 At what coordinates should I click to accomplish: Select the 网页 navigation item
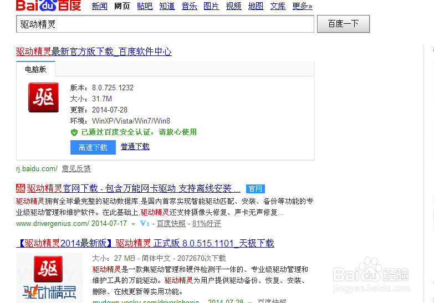[122, 6]
